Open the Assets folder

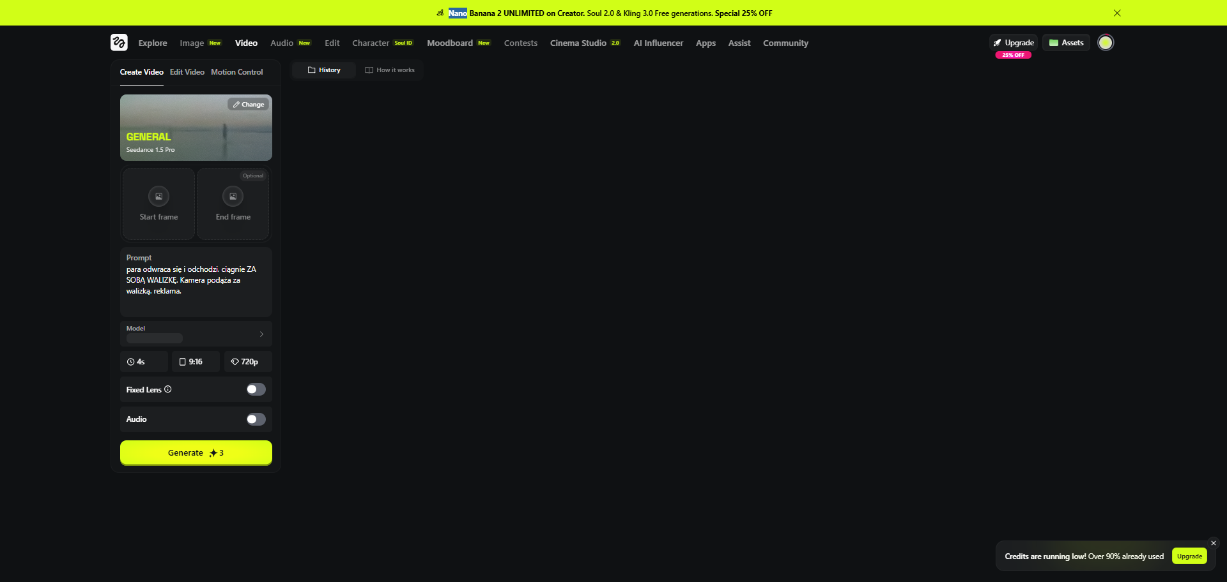coord(1066,43)
